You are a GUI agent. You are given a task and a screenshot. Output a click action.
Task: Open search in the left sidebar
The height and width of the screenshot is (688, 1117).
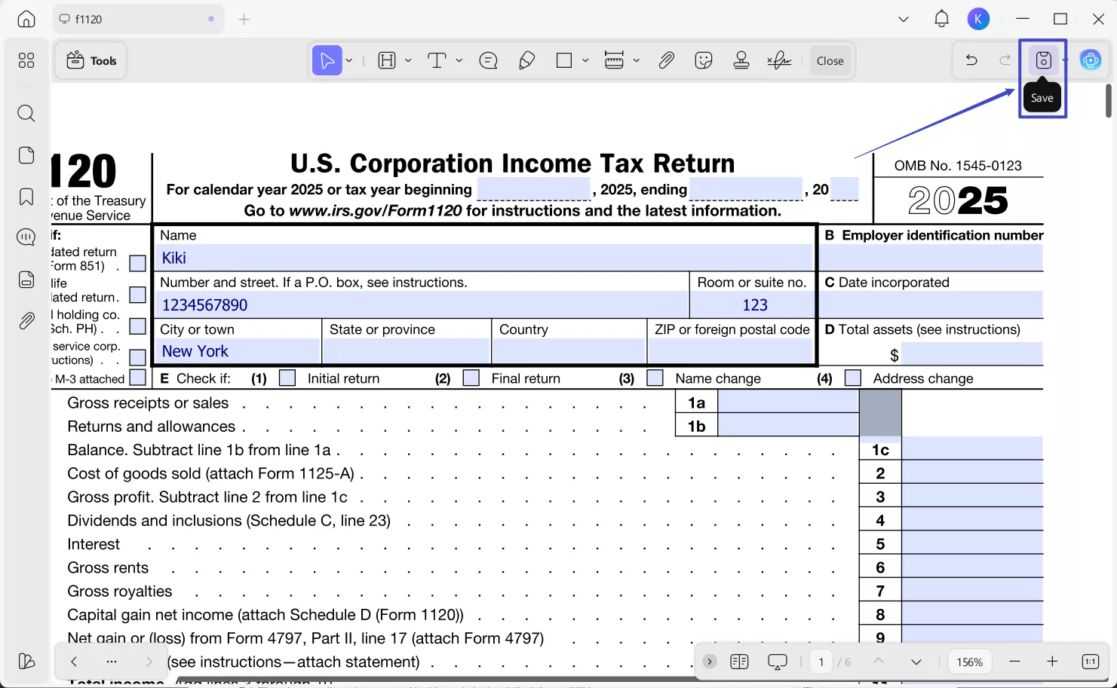point(26,113)
